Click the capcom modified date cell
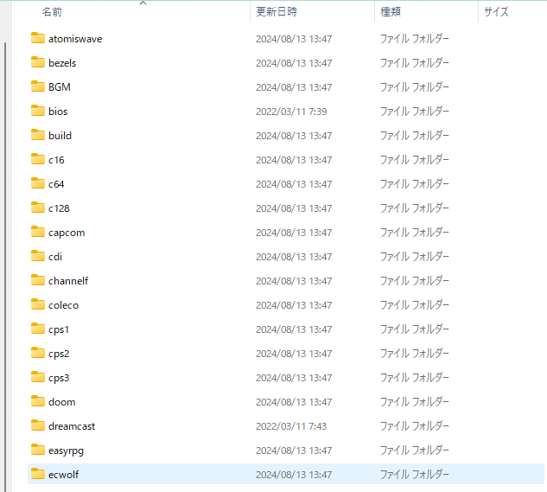Viewport: 547px width, 492px height. [294, 233]
